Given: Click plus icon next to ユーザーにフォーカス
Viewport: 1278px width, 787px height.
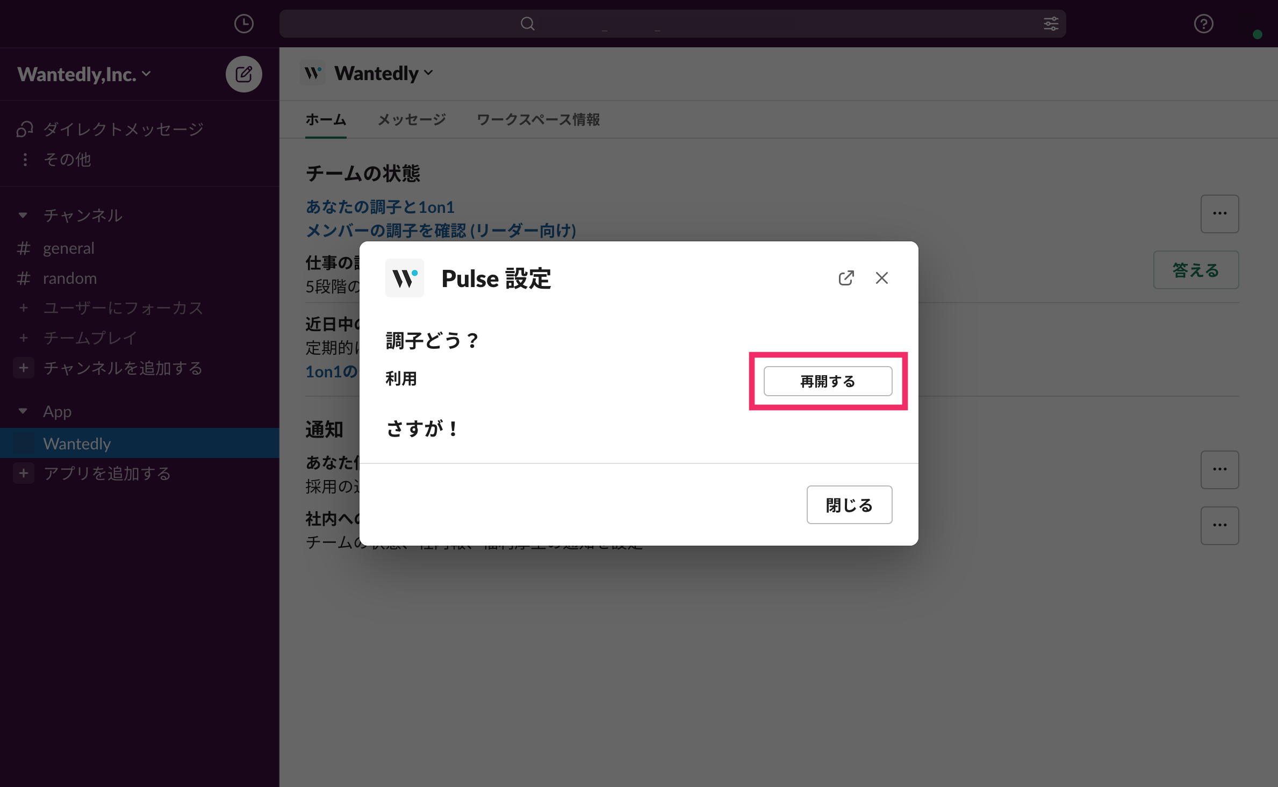Looking at the screenshot, I should point(23,308).
